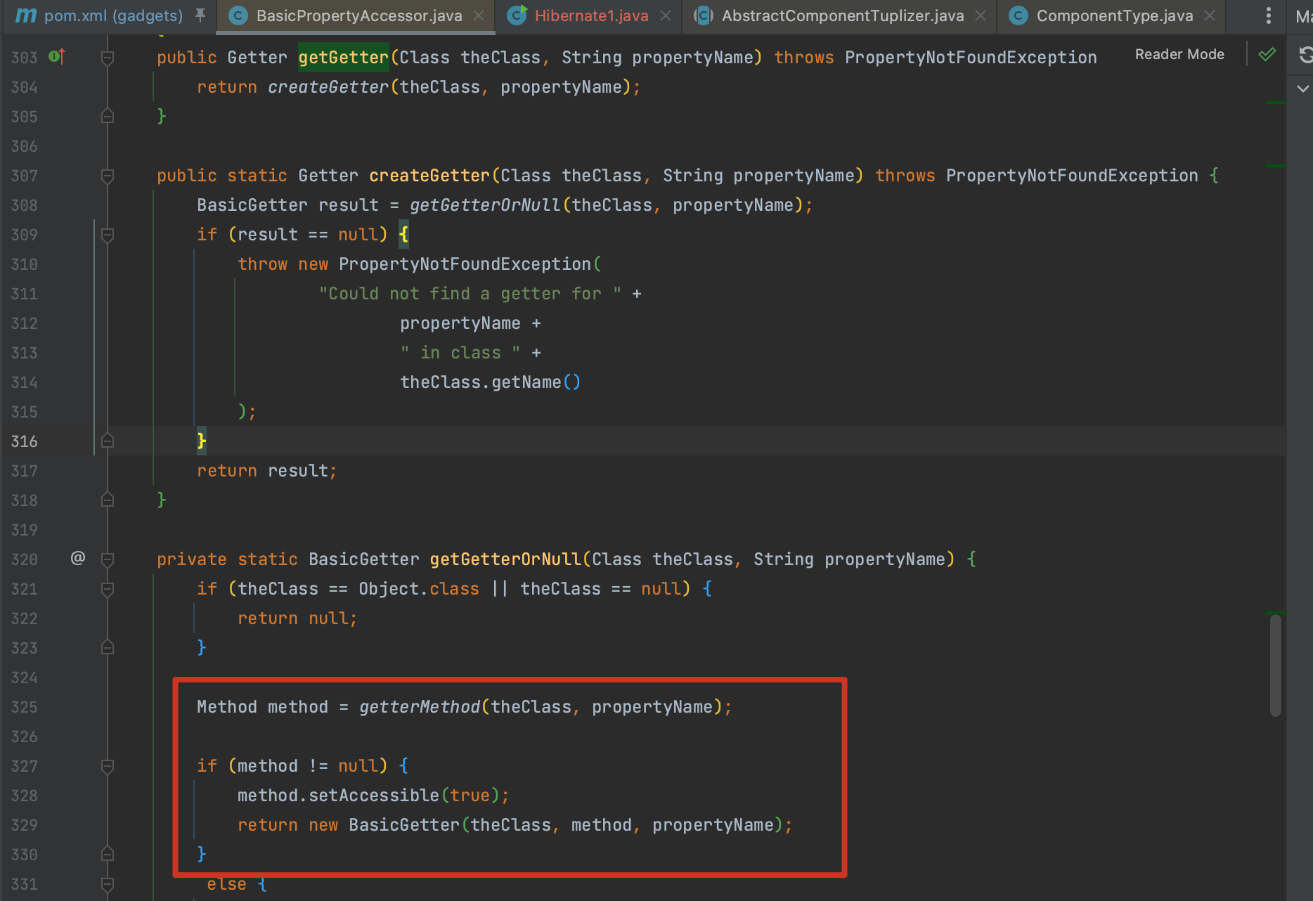Click the implements-method gutter icon on line 303

(x=57, y=56)
